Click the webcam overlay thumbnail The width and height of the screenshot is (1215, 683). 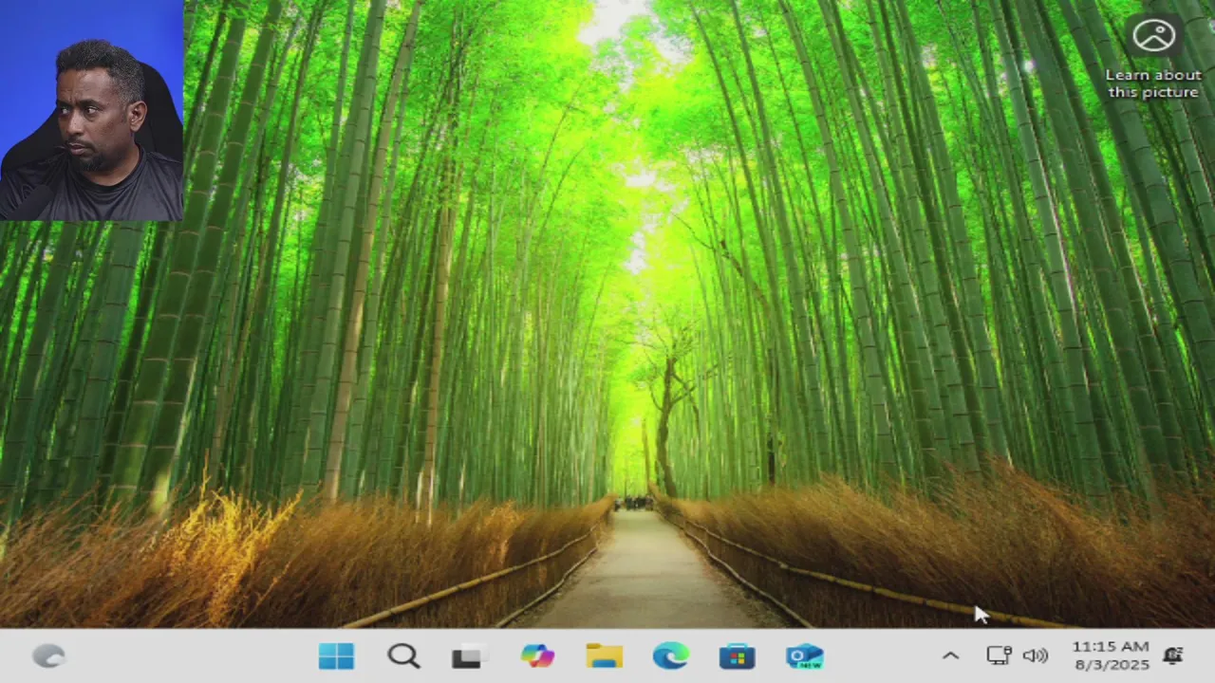point(91,110)
